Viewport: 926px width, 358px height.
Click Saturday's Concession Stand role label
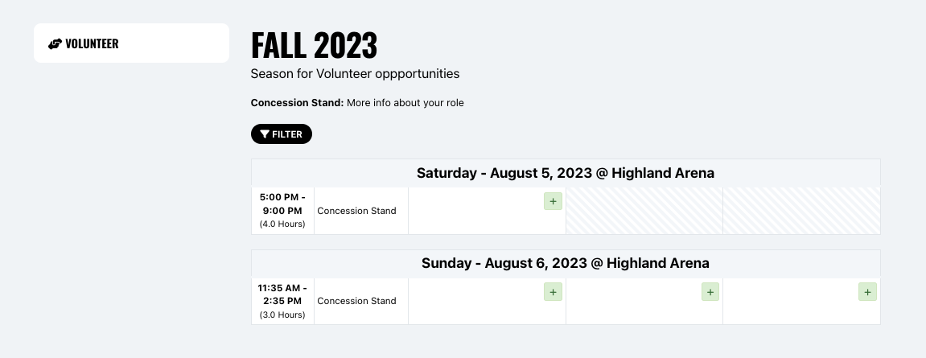[356, 211]
